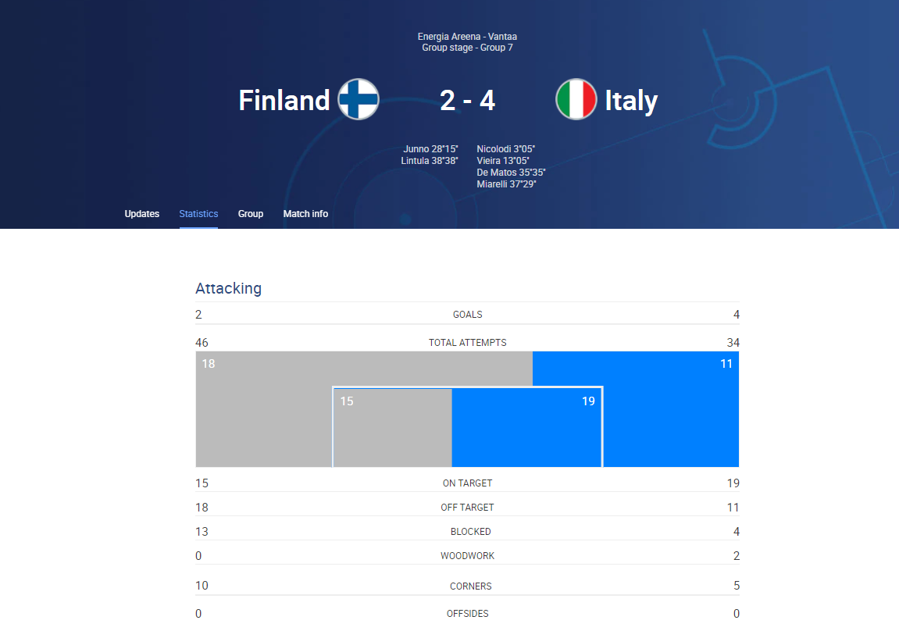Select scorer Lintula 38'38"
The image size is (899, 638).
[430, 161]
